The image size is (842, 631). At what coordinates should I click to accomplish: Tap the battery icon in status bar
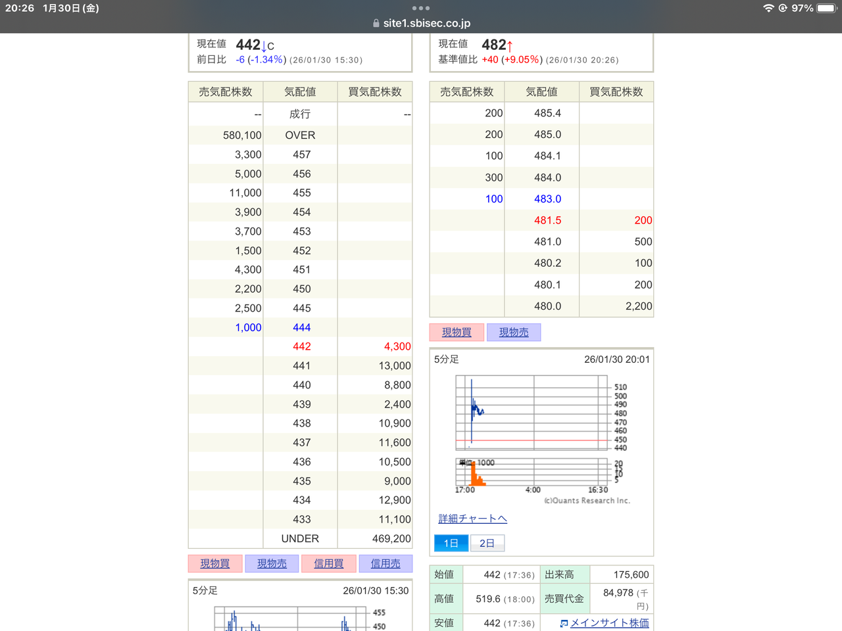(x=826, y=8)
